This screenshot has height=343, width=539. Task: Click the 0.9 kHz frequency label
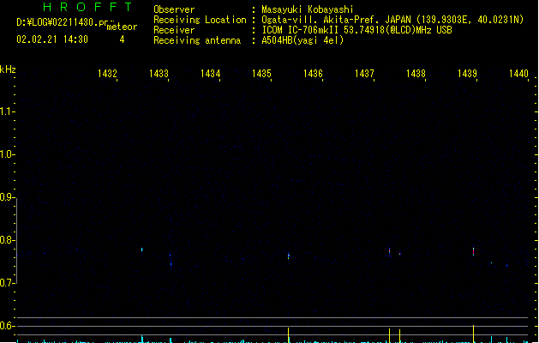pyautogui.click(x=7, y=197)
